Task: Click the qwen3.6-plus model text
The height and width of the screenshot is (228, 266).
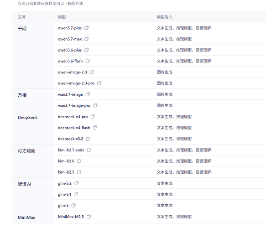Action: coord(70,50)
